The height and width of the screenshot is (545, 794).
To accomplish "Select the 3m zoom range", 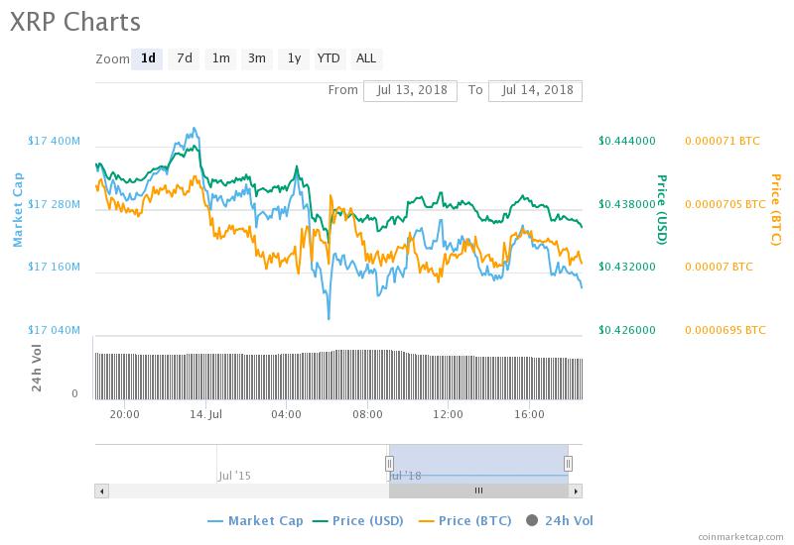I will (x=257, y=58).
